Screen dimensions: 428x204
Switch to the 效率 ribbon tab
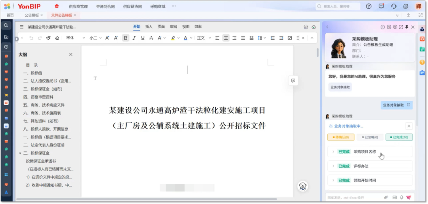pyautogui.click(x=198, y=27)
